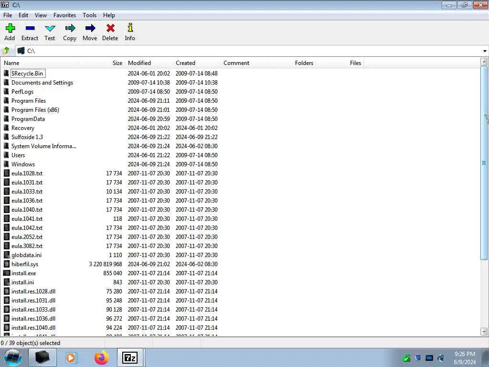
Task: Select the eula.1028.txt file icon
Action: 7,173
